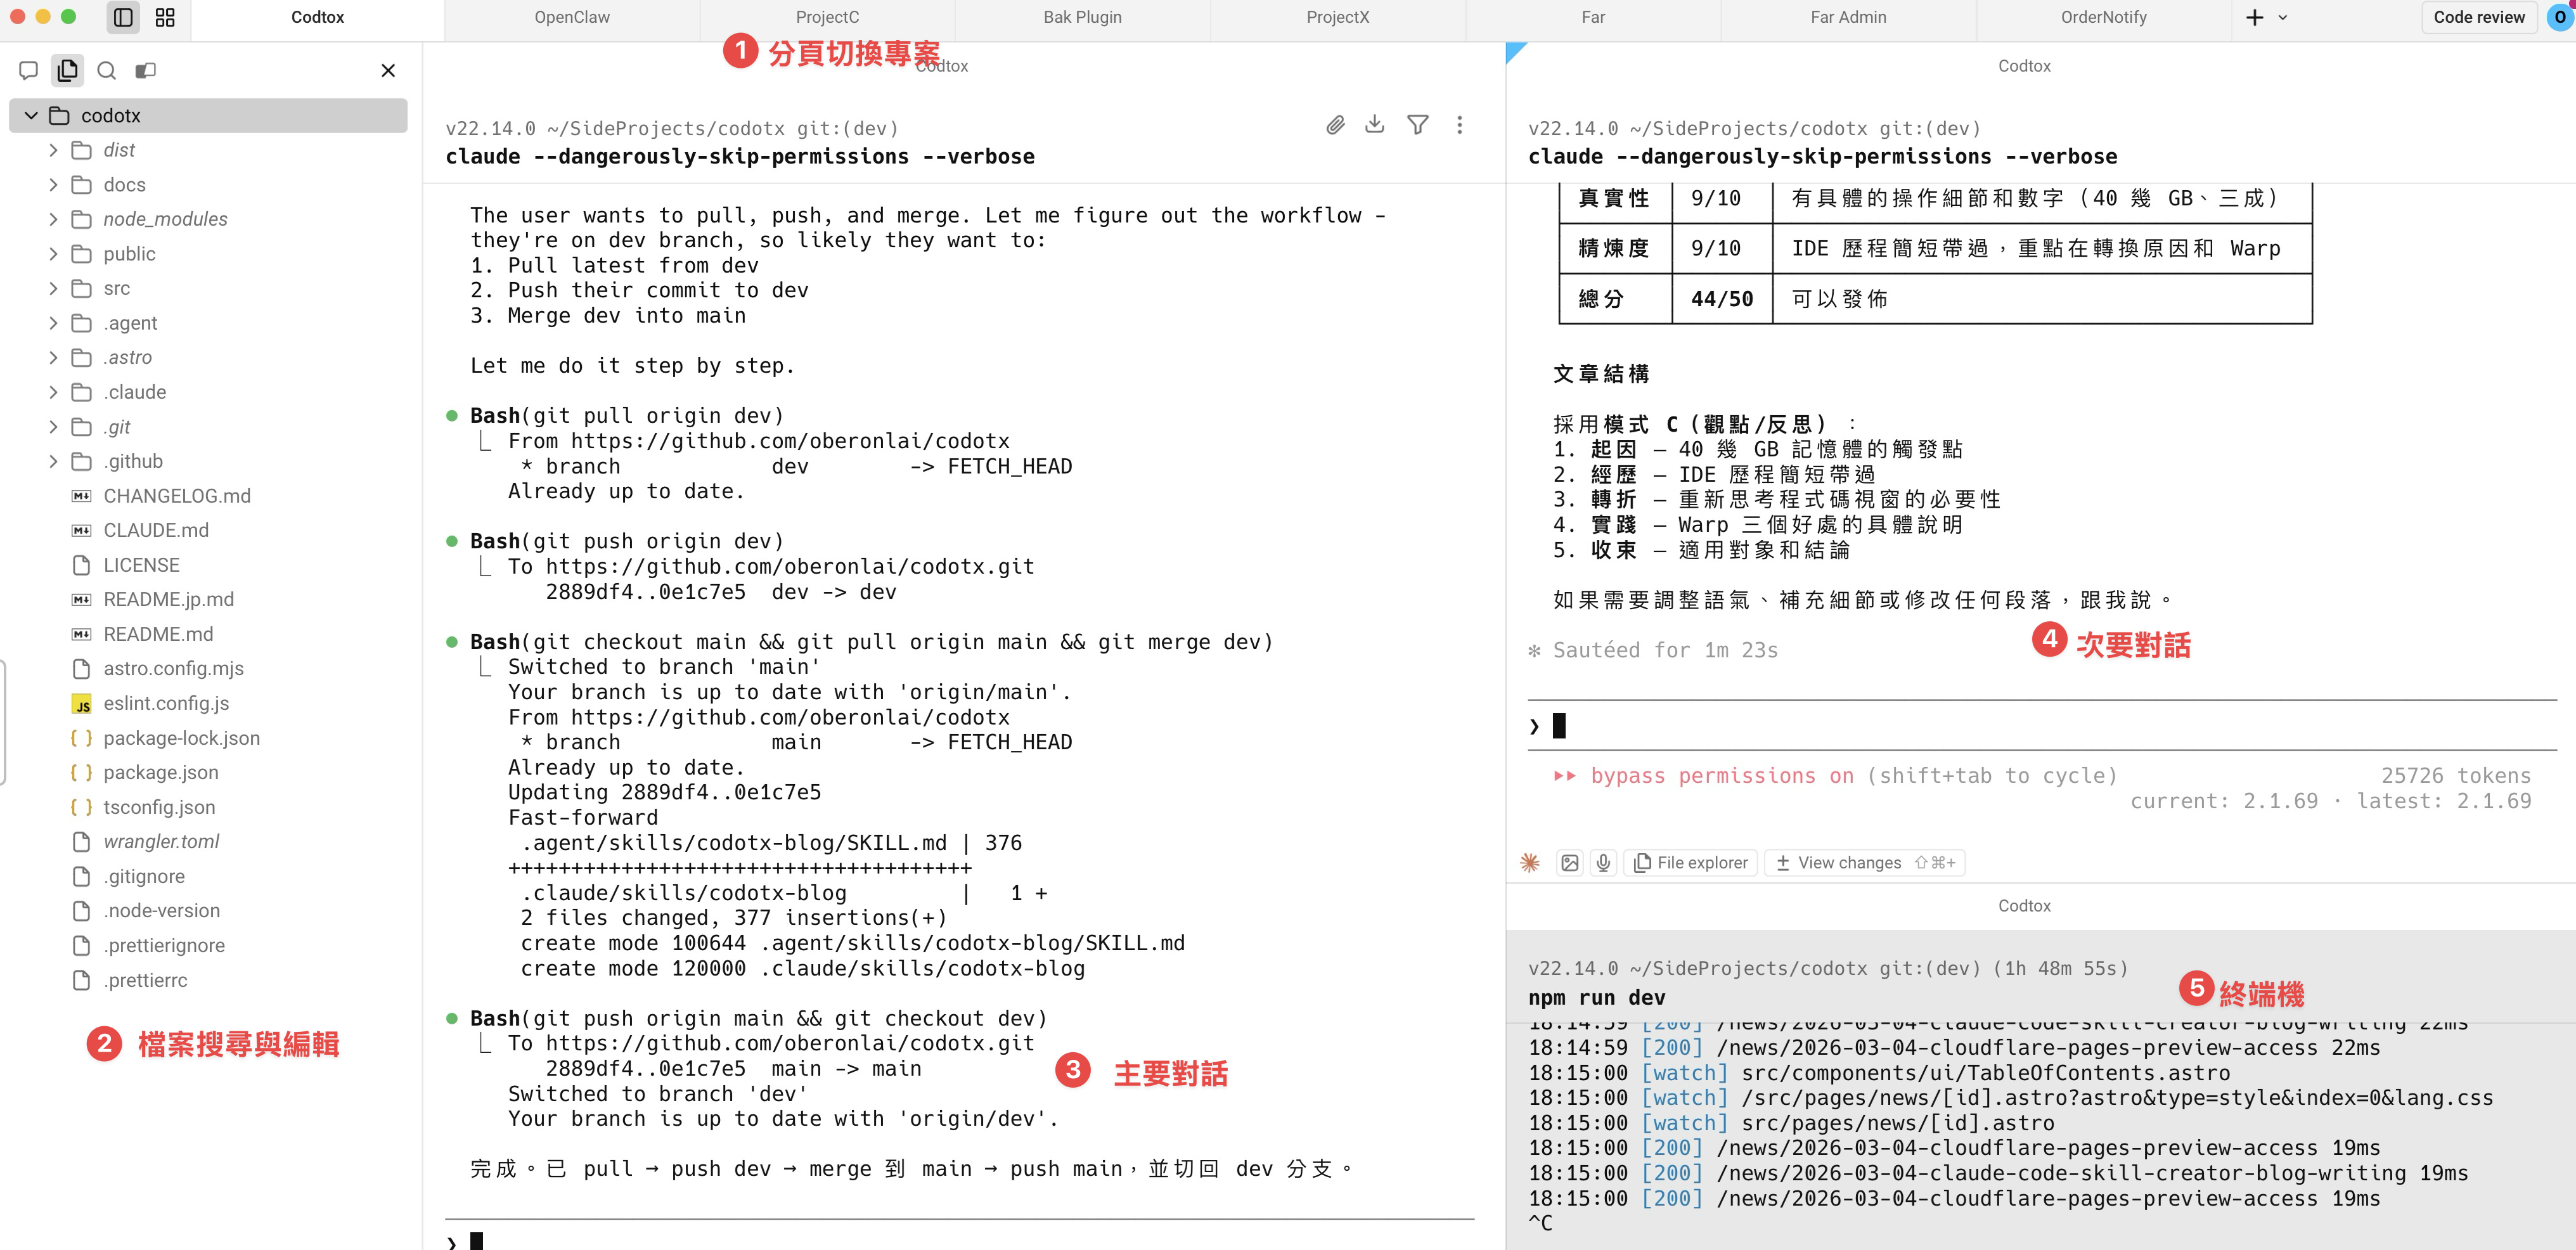The height and width of the screenshot is (1250, 2576).
Task: Click the Code review button
Action: (x=2478, y=17)
